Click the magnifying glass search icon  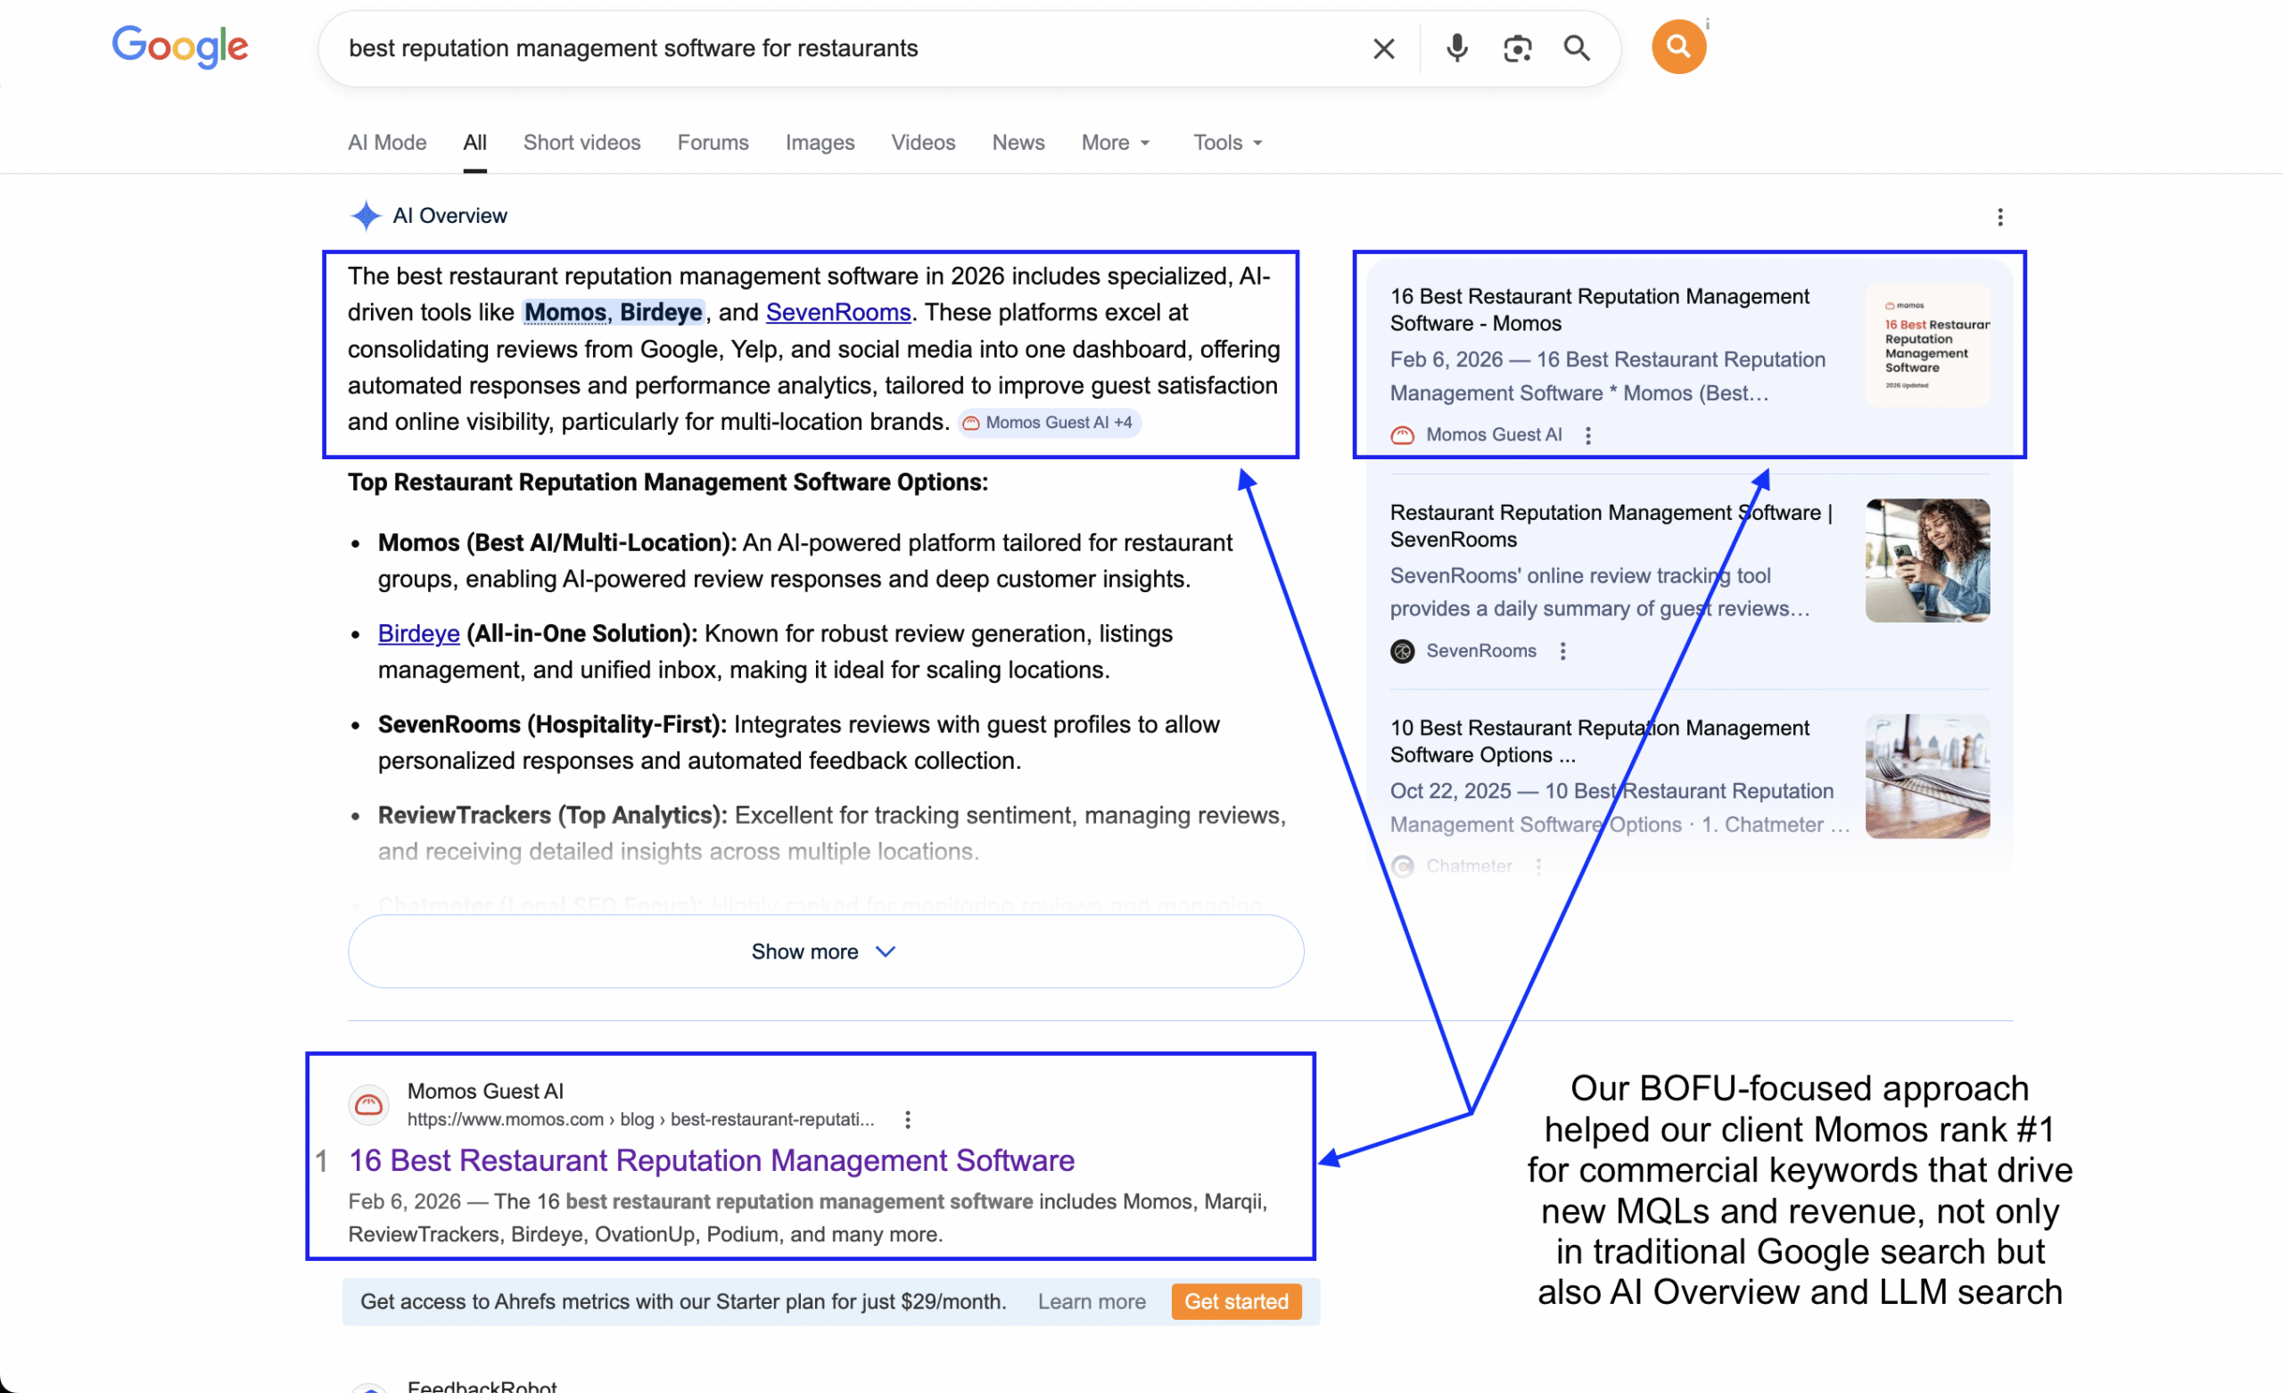point(1576,47)
